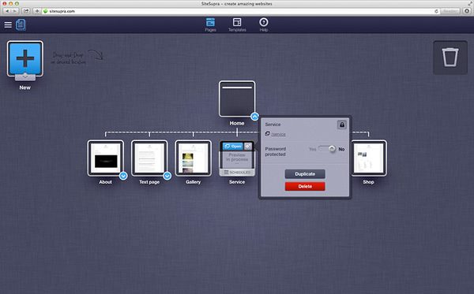474x294 pixels.
Task: Expand the Text page children
Action: click(167, 176)
